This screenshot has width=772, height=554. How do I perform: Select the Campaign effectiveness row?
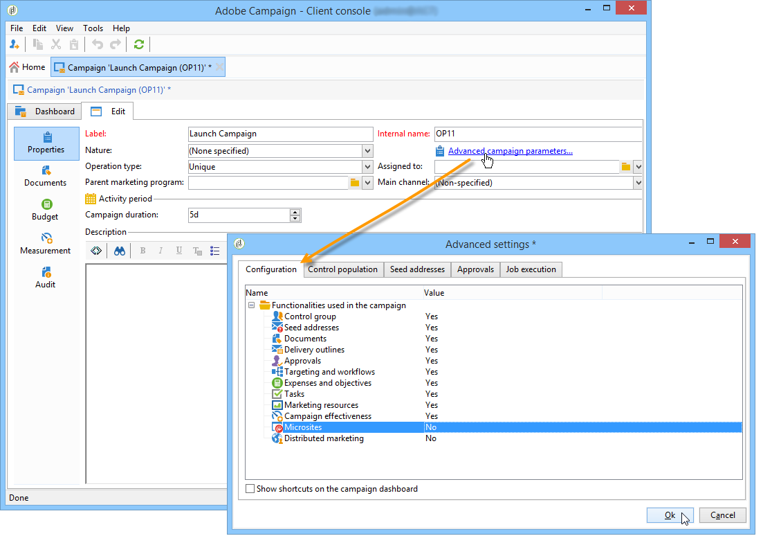493,416
